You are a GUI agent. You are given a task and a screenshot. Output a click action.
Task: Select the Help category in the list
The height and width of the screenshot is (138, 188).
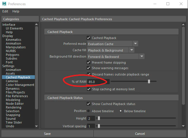tap(9, 32)
